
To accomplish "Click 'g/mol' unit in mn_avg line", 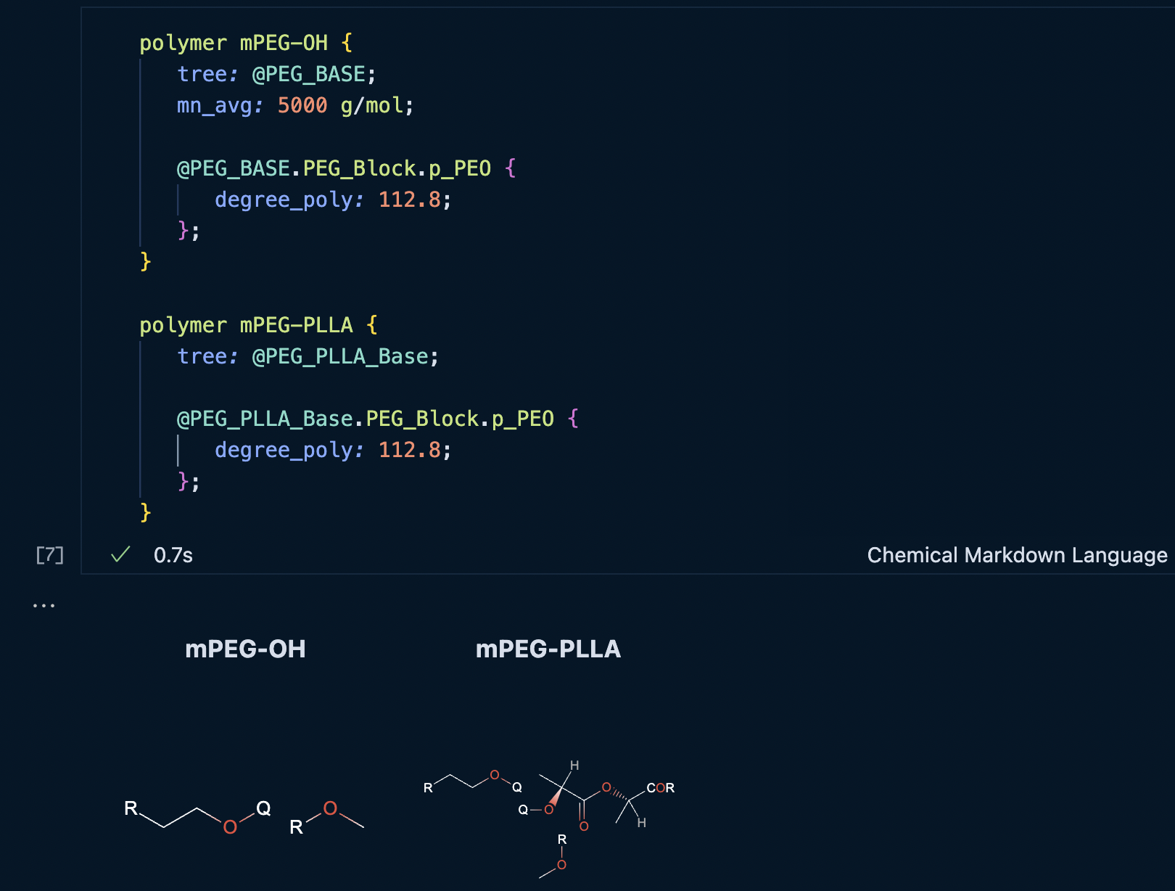I will 372,105.
